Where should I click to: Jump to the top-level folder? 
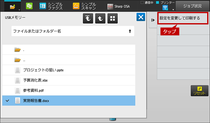[x=88, y=18]
